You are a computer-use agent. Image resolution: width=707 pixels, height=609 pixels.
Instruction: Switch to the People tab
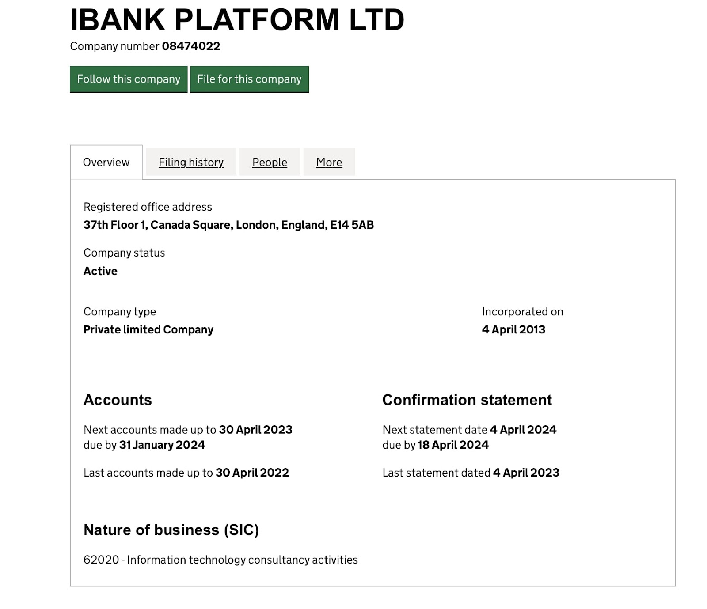click(270, 162)
